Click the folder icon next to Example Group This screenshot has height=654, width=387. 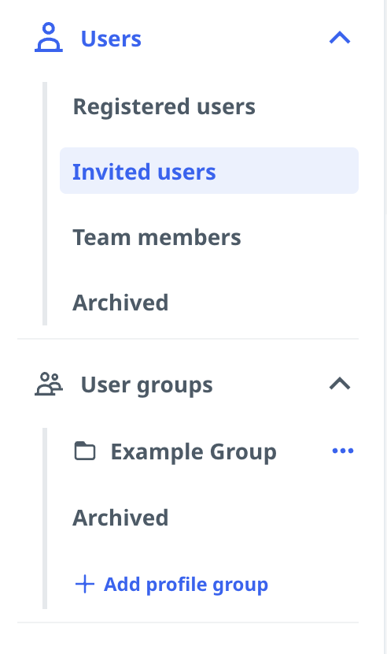point(85,451)
